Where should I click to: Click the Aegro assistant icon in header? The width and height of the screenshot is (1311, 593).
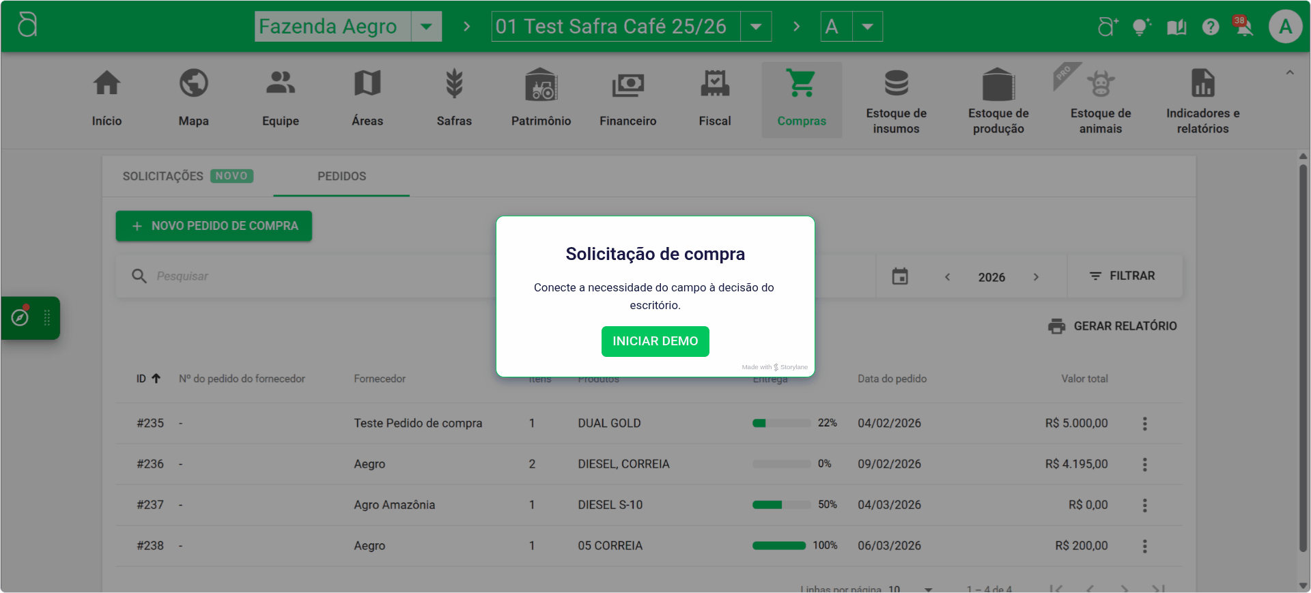click(x=1108, y=27)
